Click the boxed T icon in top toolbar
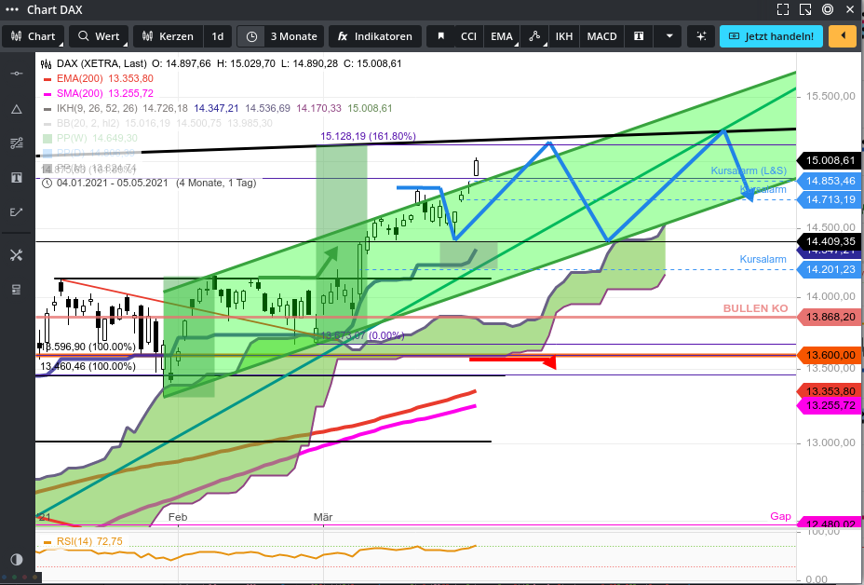Screen dimensions: 864x585 640,36
